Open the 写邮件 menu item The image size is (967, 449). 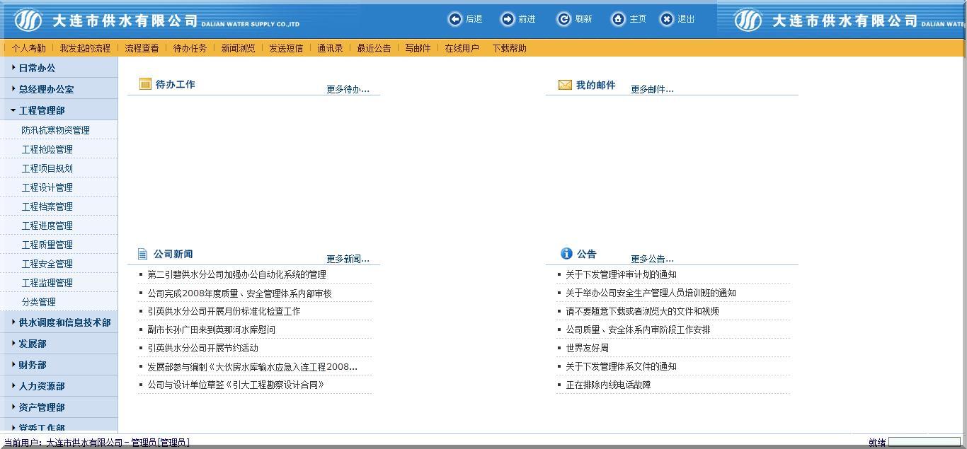tap(418, 48)
